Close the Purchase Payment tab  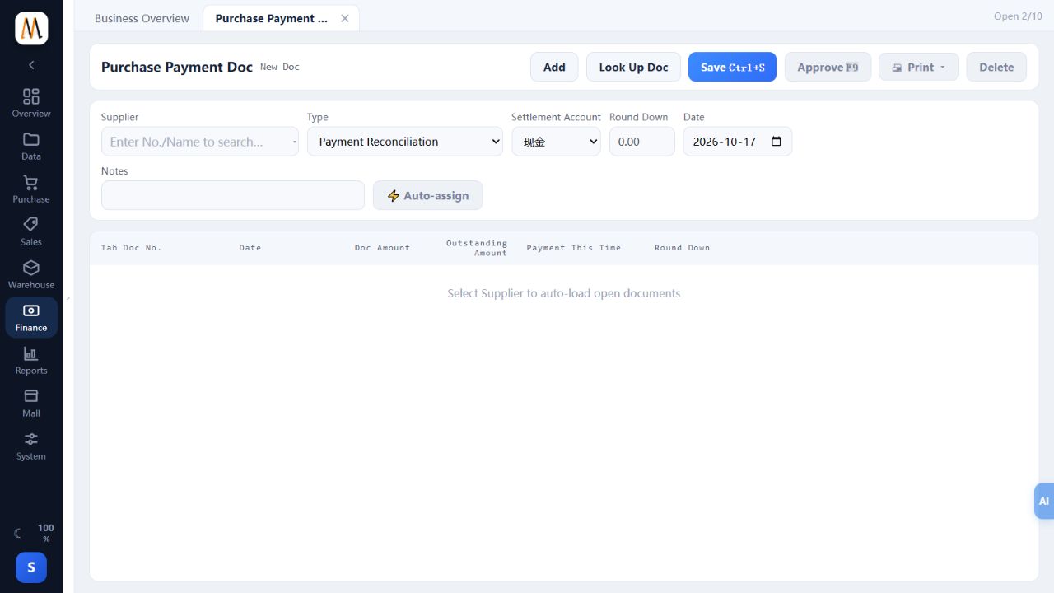coord(345,18)
